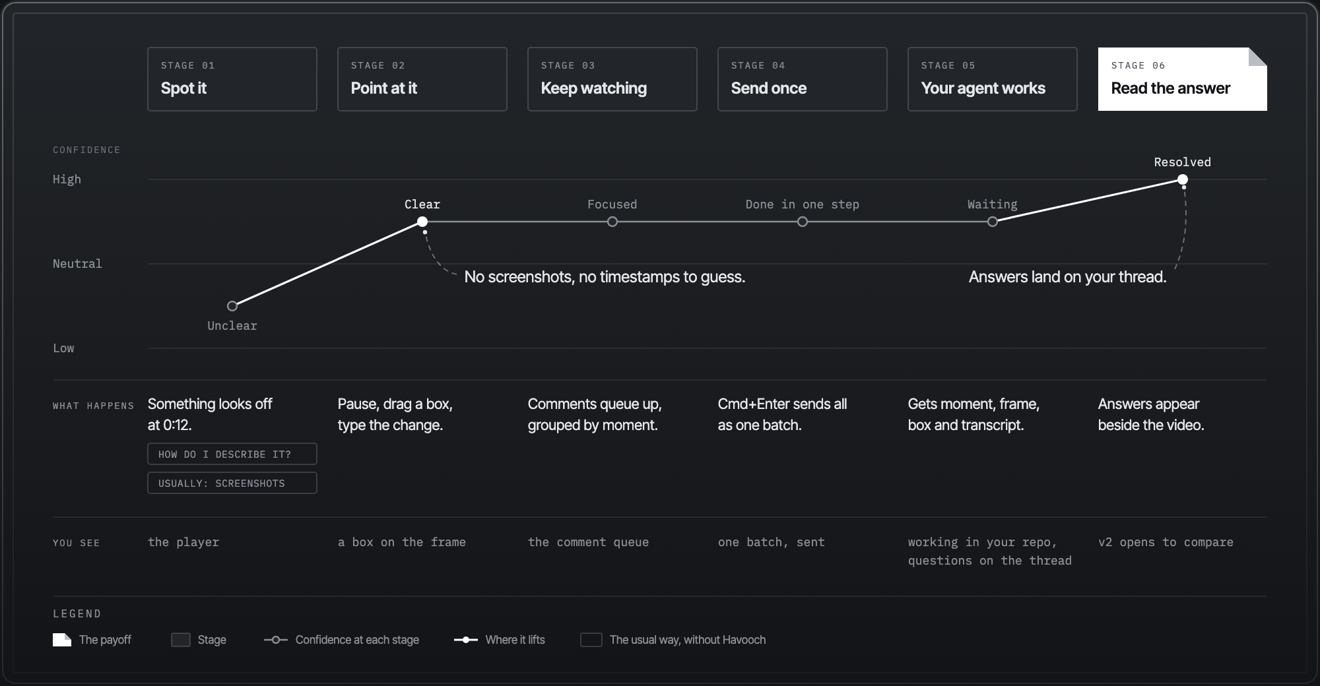Click the 'Something looks off at 0:12.' text

210,414
